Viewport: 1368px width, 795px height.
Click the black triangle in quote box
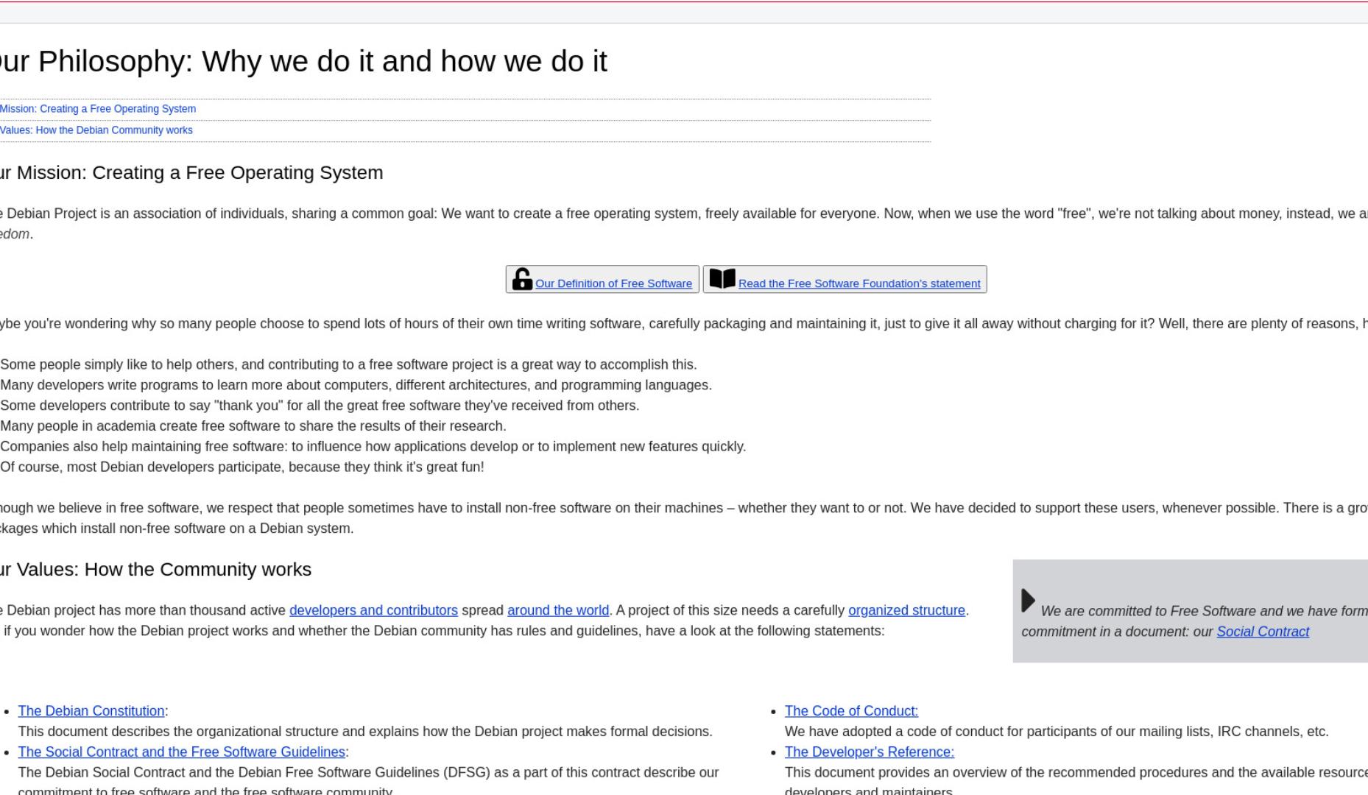pyautogui.click(x=1029, y=601)
